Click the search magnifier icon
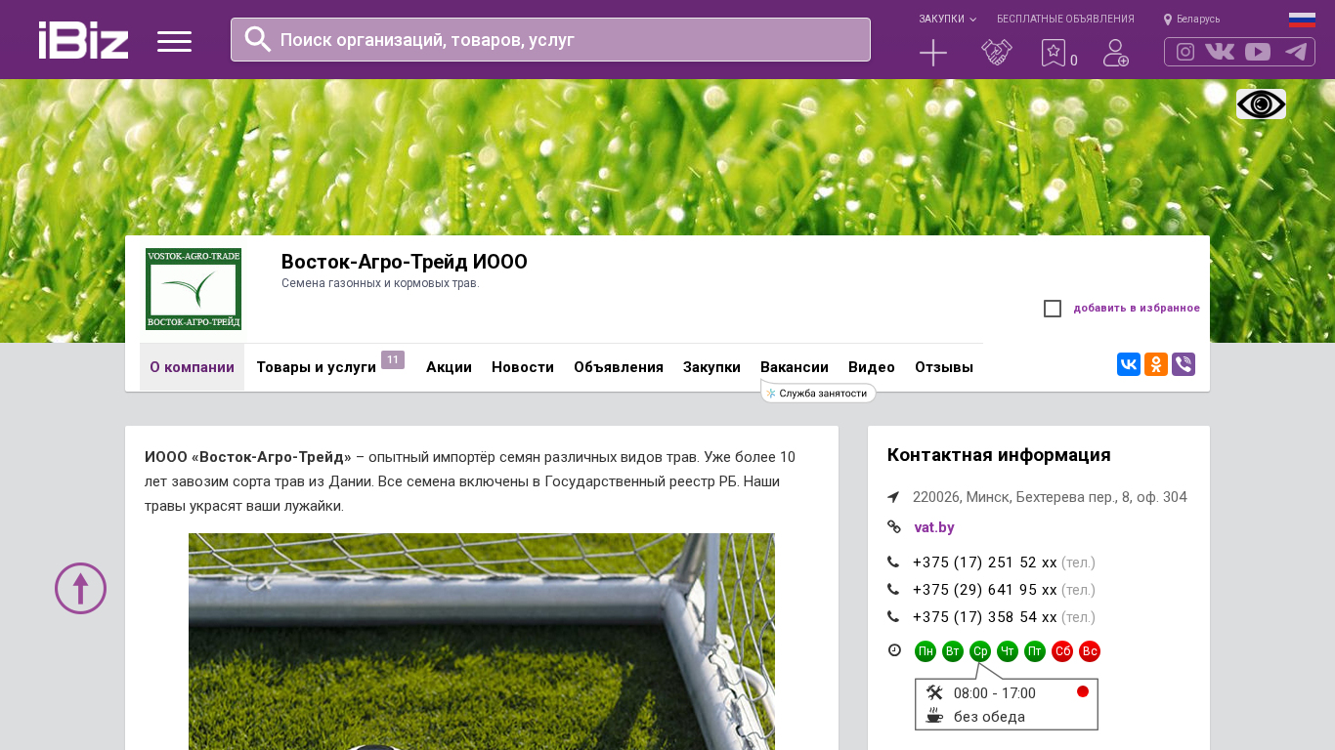This screenshot has height=750, width=1335. (258, 39)
